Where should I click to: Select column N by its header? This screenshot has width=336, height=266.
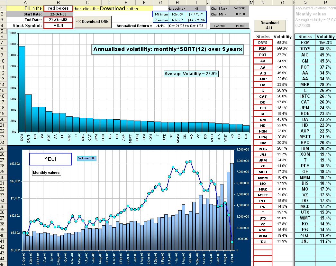263,3
